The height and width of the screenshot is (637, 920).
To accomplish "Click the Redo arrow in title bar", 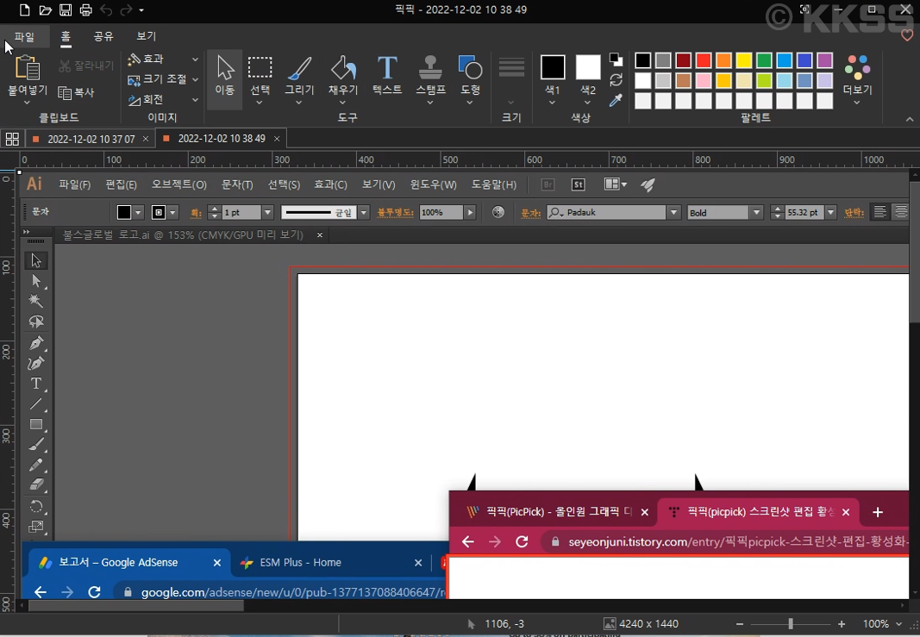I will pyautogui.click(x=126, y=10).
